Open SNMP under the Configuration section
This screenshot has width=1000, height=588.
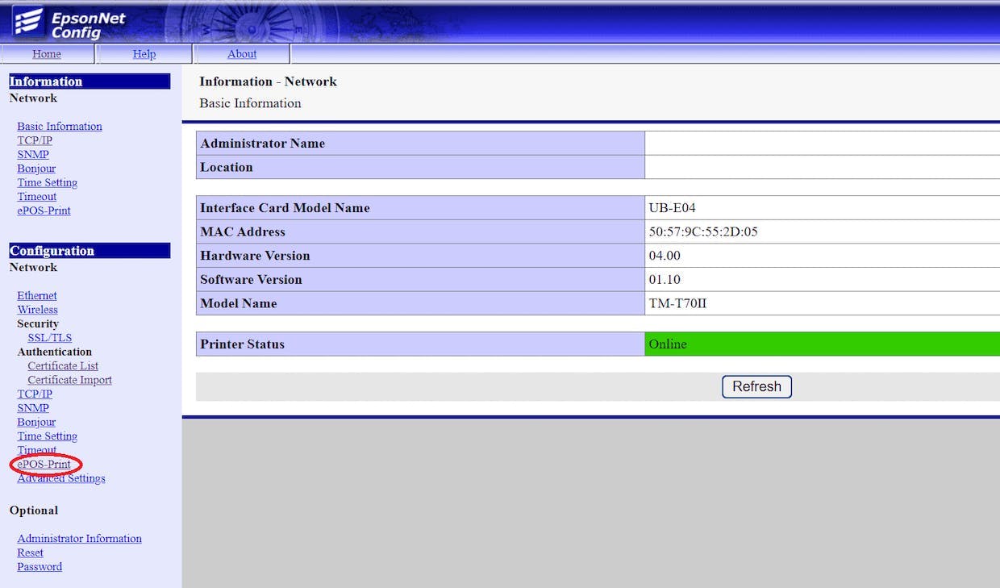(x=33, y=408)
